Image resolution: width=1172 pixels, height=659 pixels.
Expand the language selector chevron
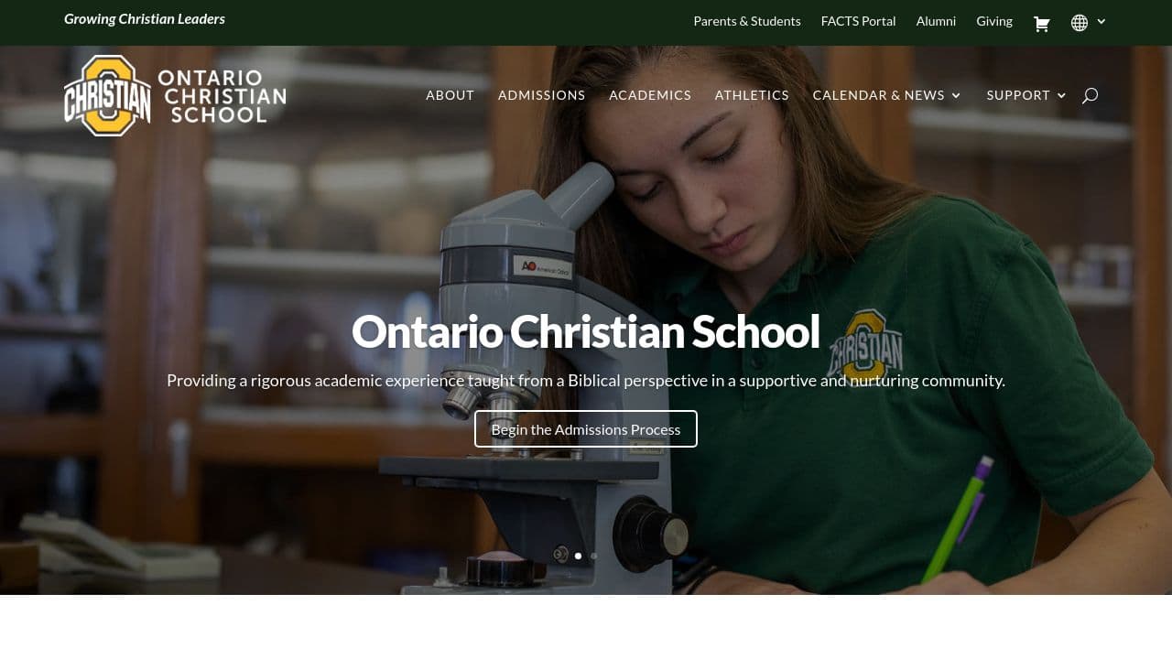point(1101,22)
